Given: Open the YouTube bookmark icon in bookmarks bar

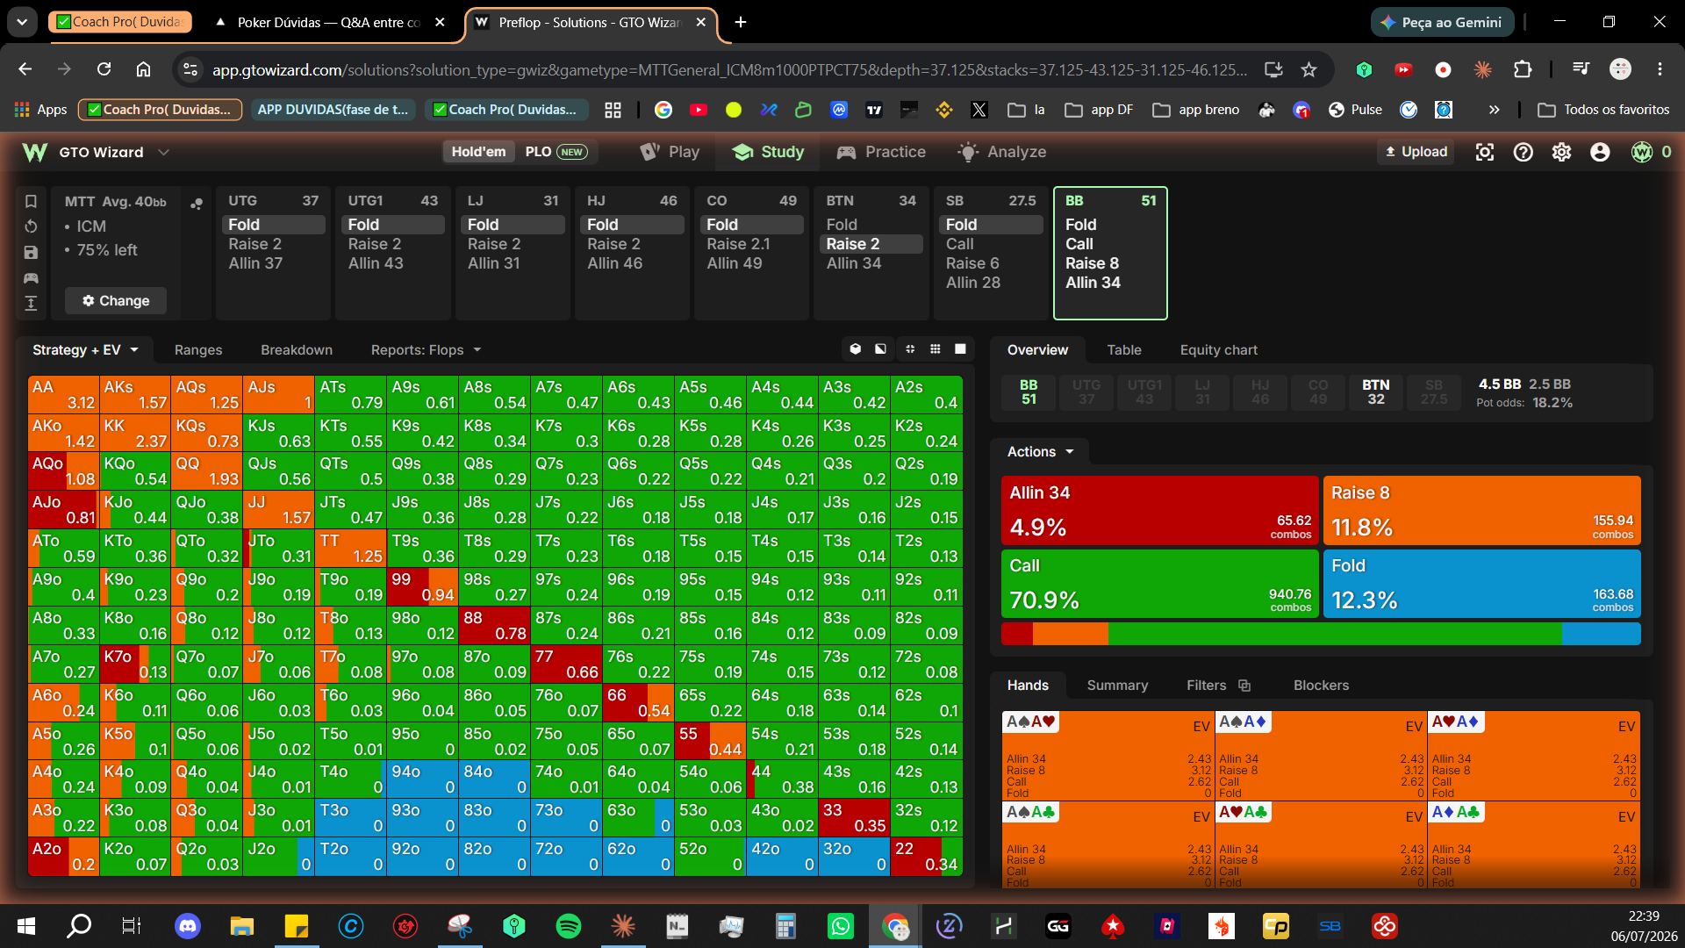Looking at the screenshot, I should click(699, 110).
